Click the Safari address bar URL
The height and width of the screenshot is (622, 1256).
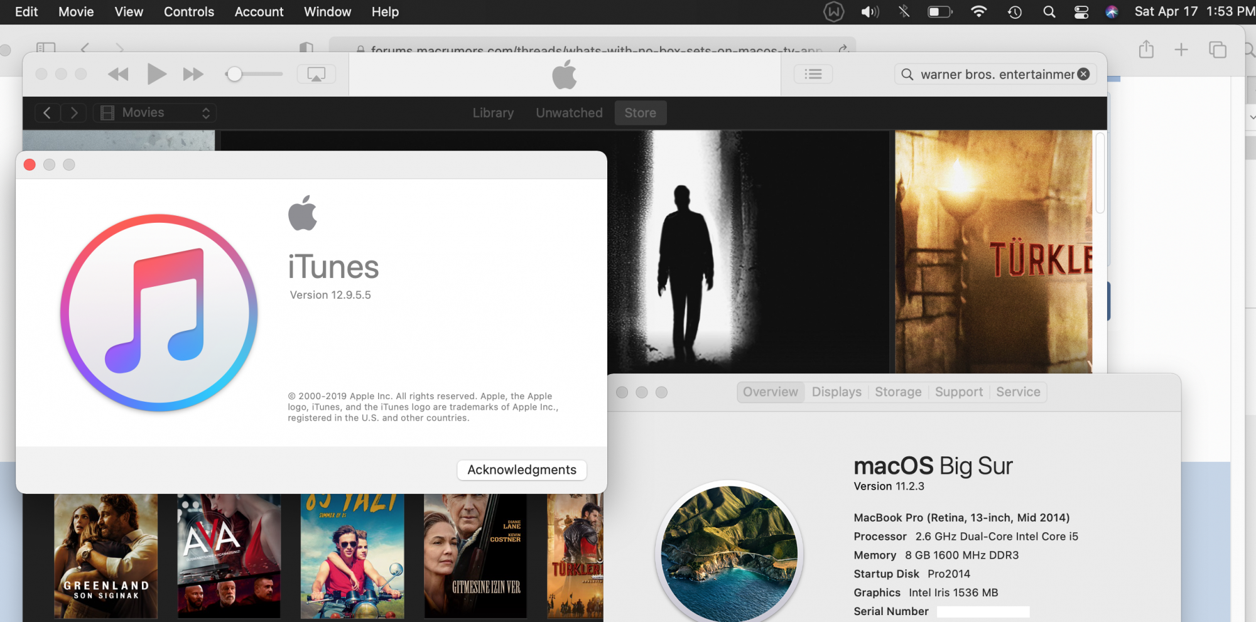coord(597,50)
